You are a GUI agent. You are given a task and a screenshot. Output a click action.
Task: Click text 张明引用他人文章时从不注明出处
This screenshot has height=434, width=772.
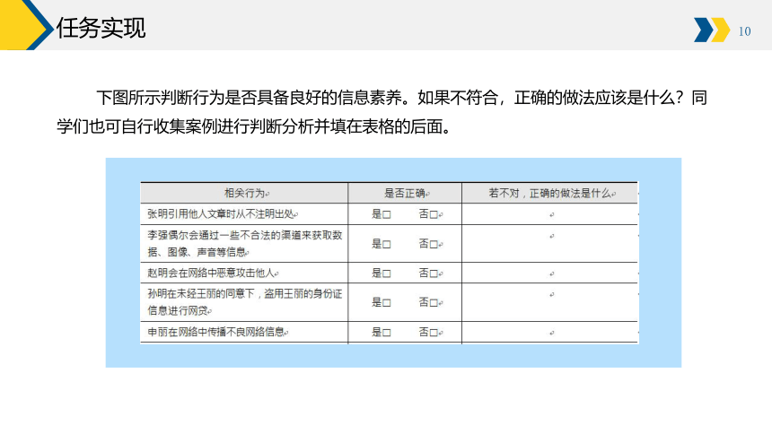click(x=220, y=214)
